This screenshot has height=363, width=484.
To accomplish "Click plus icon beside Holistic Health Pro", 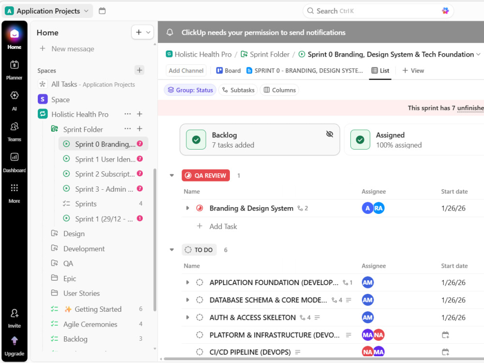I will coord(139,114).
